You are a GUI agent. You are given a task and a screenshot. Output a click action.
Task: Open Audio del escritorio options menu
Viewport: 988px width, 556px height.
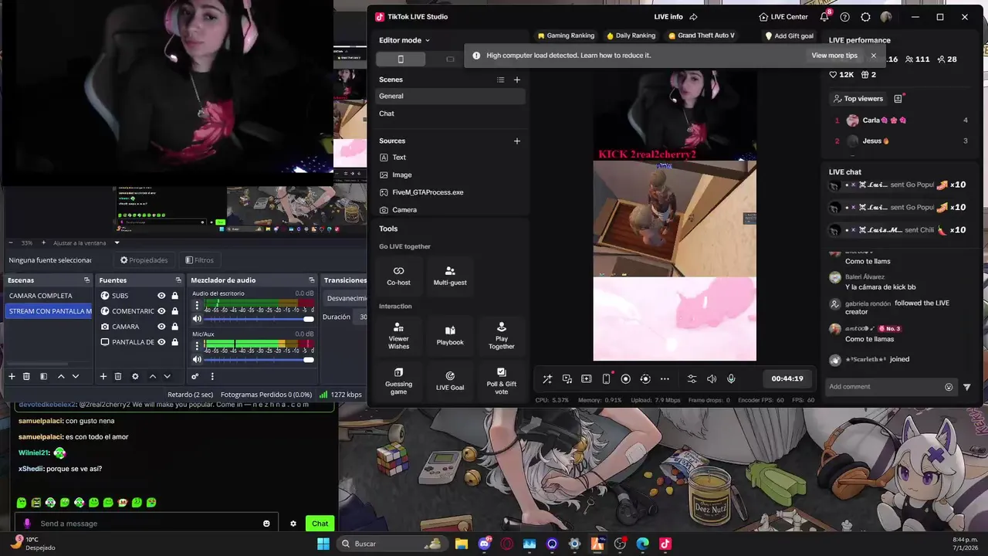tap(197, 305)
